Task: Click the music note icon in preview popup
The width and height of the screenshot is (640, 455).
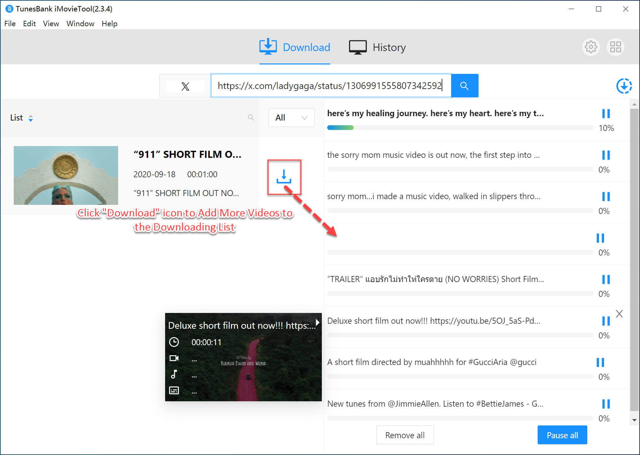Action: point(174,374)
